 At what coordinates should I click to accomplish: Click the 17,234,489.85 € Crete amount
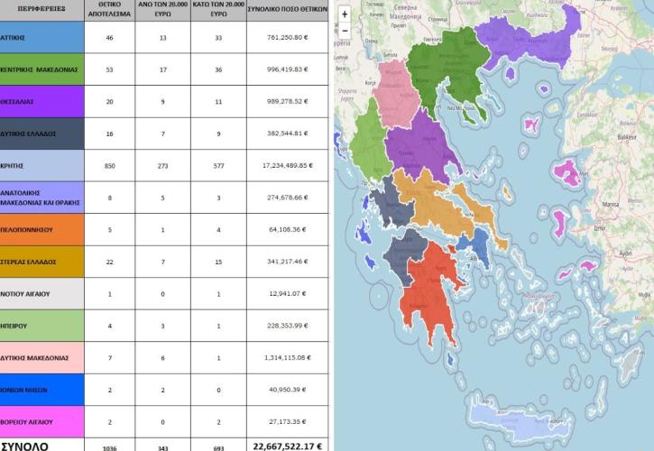288,166
